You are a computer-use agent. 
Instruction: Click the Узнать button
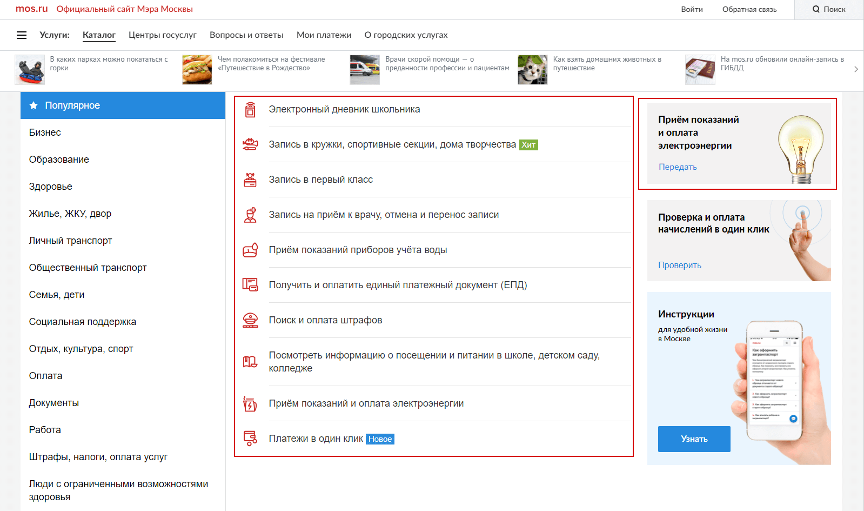[x=694, y=439]
